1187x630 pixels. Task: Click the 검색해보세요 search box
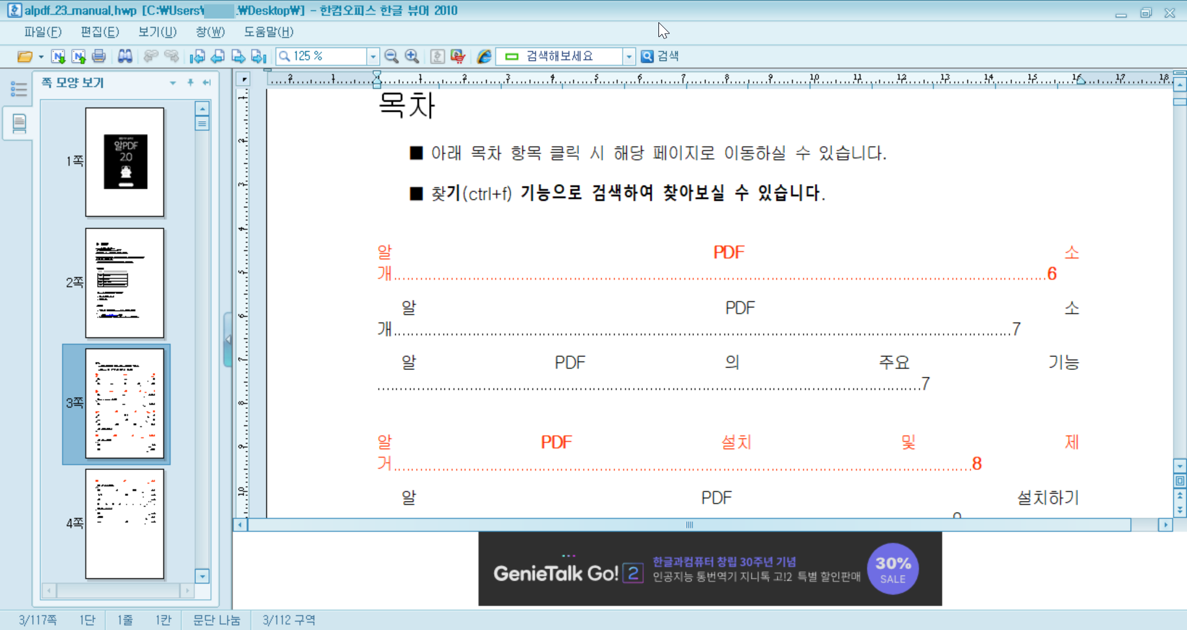tap(559, 56)
